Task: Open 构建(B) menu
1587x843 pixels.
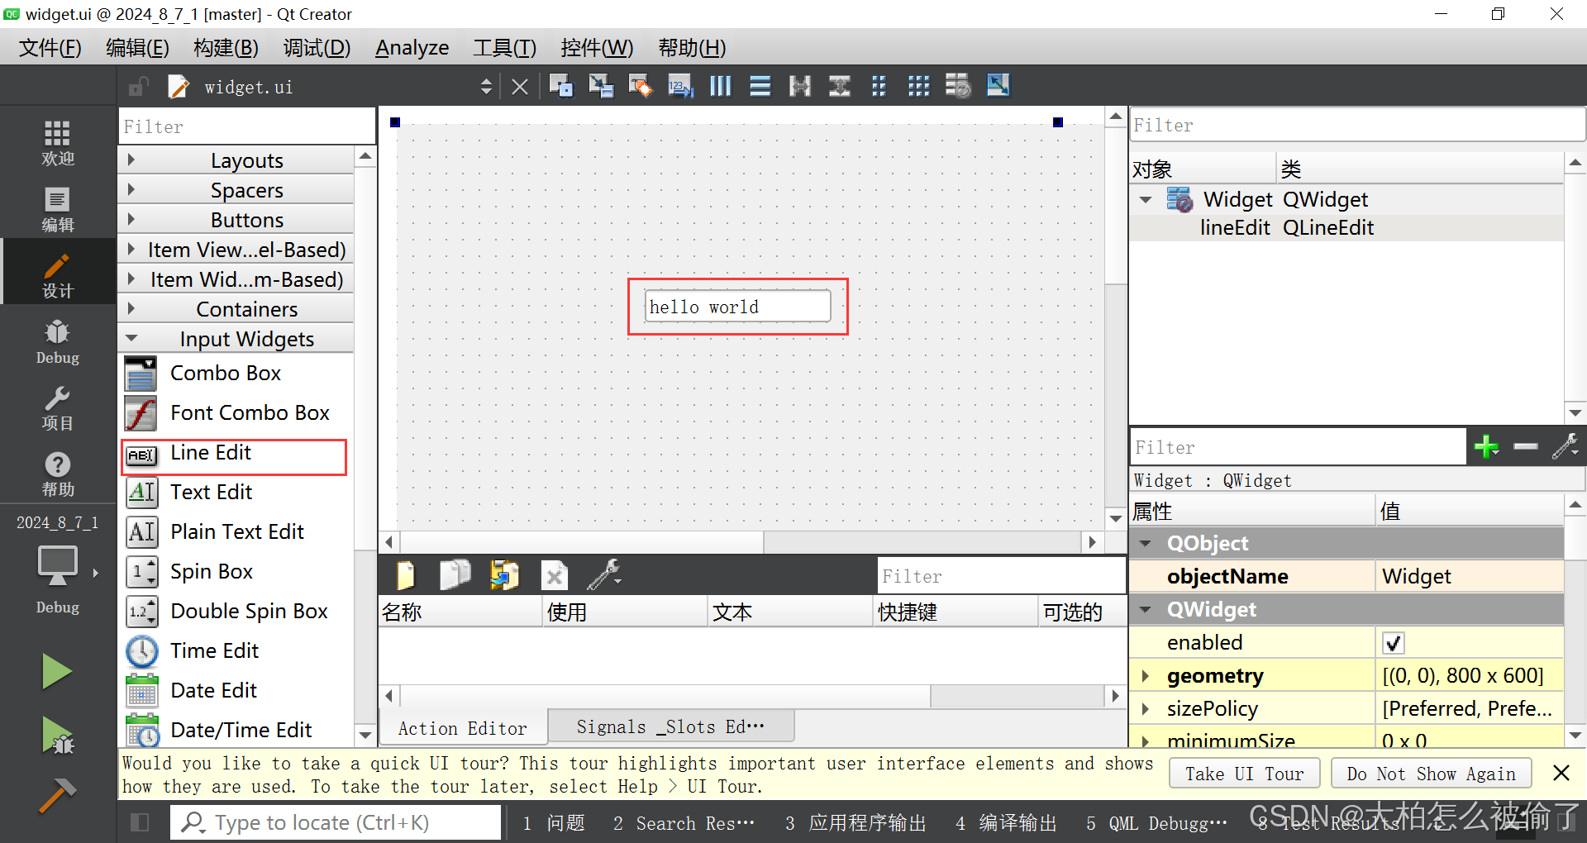Action: 226,48
